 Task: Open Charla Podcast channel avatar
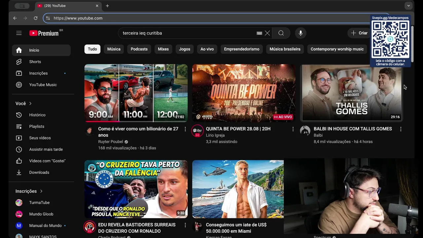coord(90,227)
